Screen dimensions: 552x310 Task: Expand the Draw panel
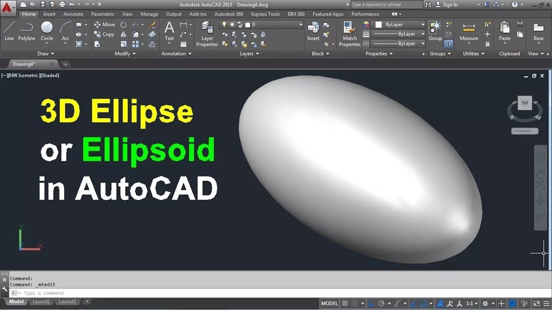tap(46, 54)
